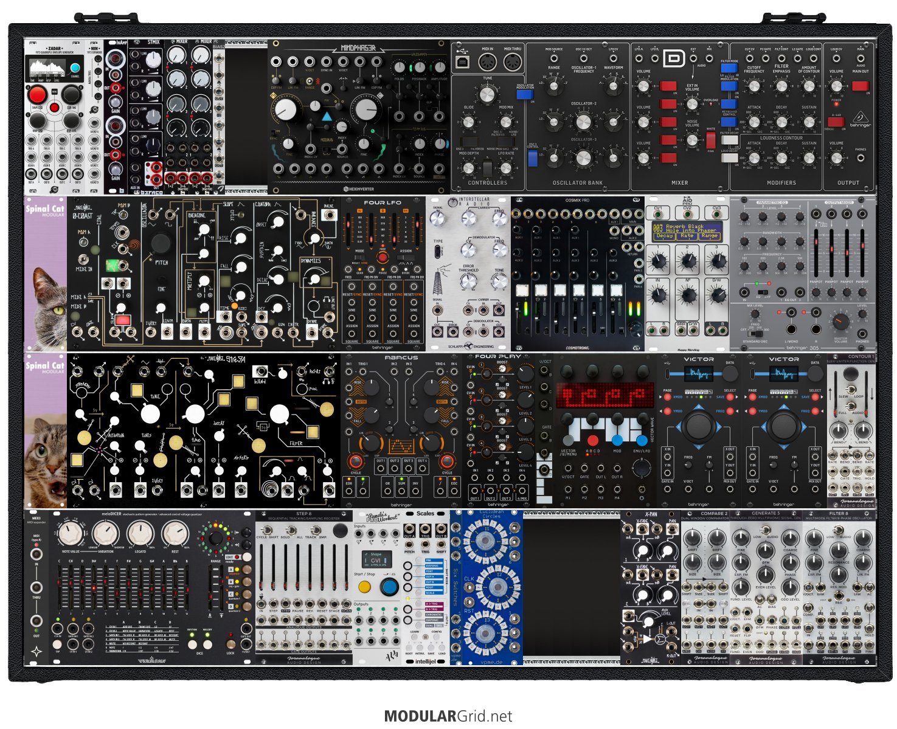Click the LOUDNESS CONTOUR label

click(x=781, y=138)
